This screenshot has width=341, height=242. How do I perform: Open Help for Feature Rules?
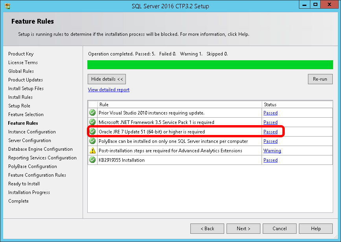pos(316,229)
